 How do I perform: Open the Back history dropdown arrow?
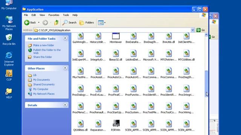(39, 22)
